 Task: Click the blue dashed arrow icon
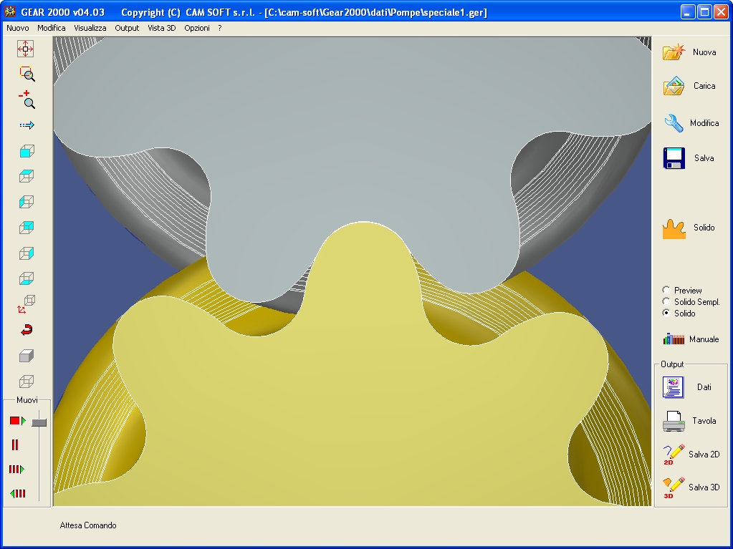[x=27, y=125]
